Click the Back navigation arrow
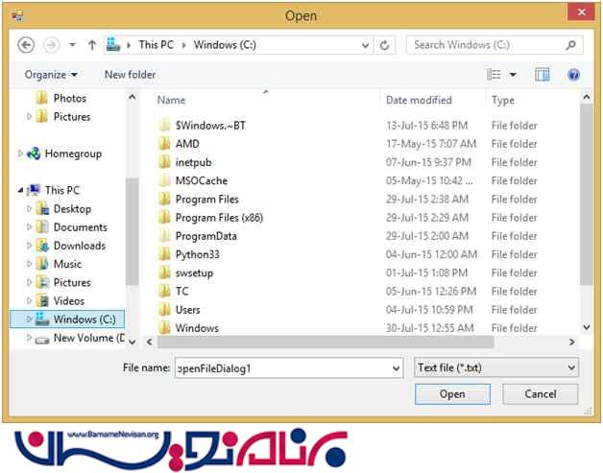The width and height of the screenshot is (603, 473). click(x=27, y=45)
